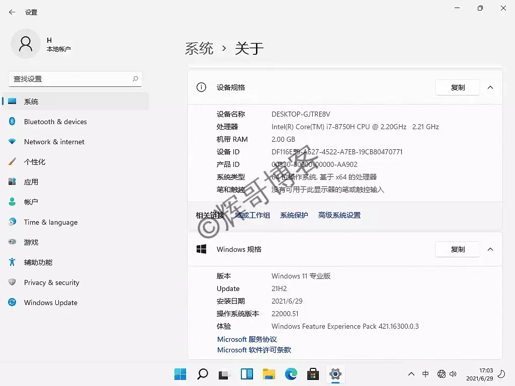Show hidden tray icons chevron

411,374
